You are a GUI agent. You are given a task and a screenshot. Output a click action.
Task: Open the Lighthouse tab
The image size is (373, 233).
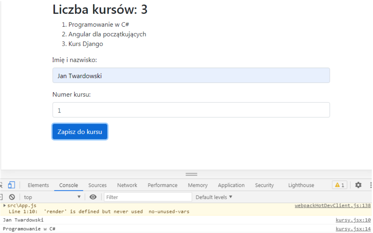pos(301,185)
